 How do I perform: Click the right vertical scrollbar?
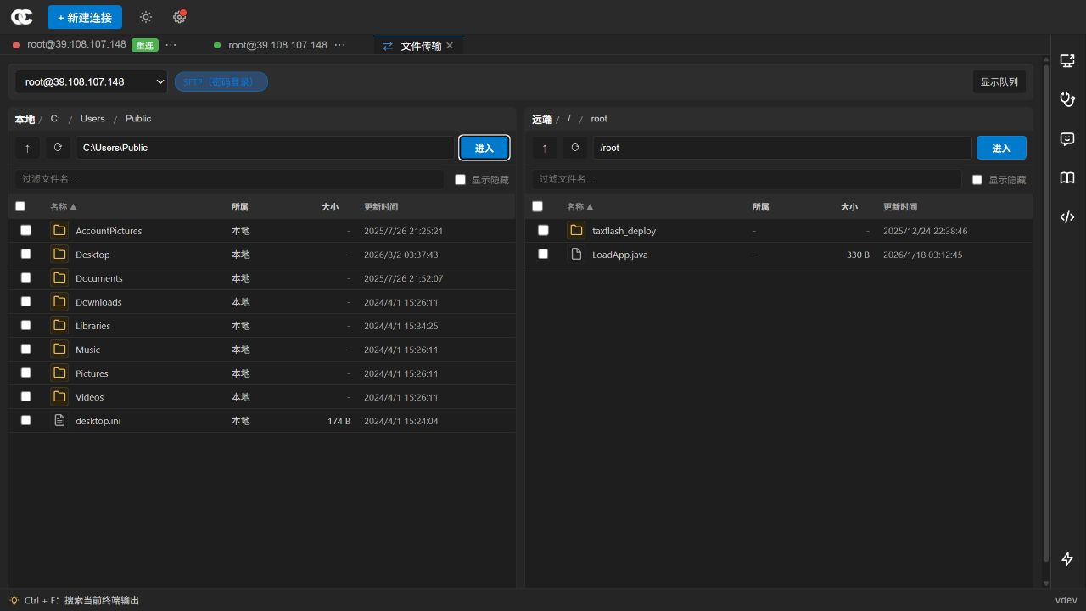pyautogui.click(x=1045, y=314)
